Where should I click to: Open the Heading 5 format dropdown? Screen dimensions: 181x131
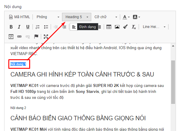point(77,17)
